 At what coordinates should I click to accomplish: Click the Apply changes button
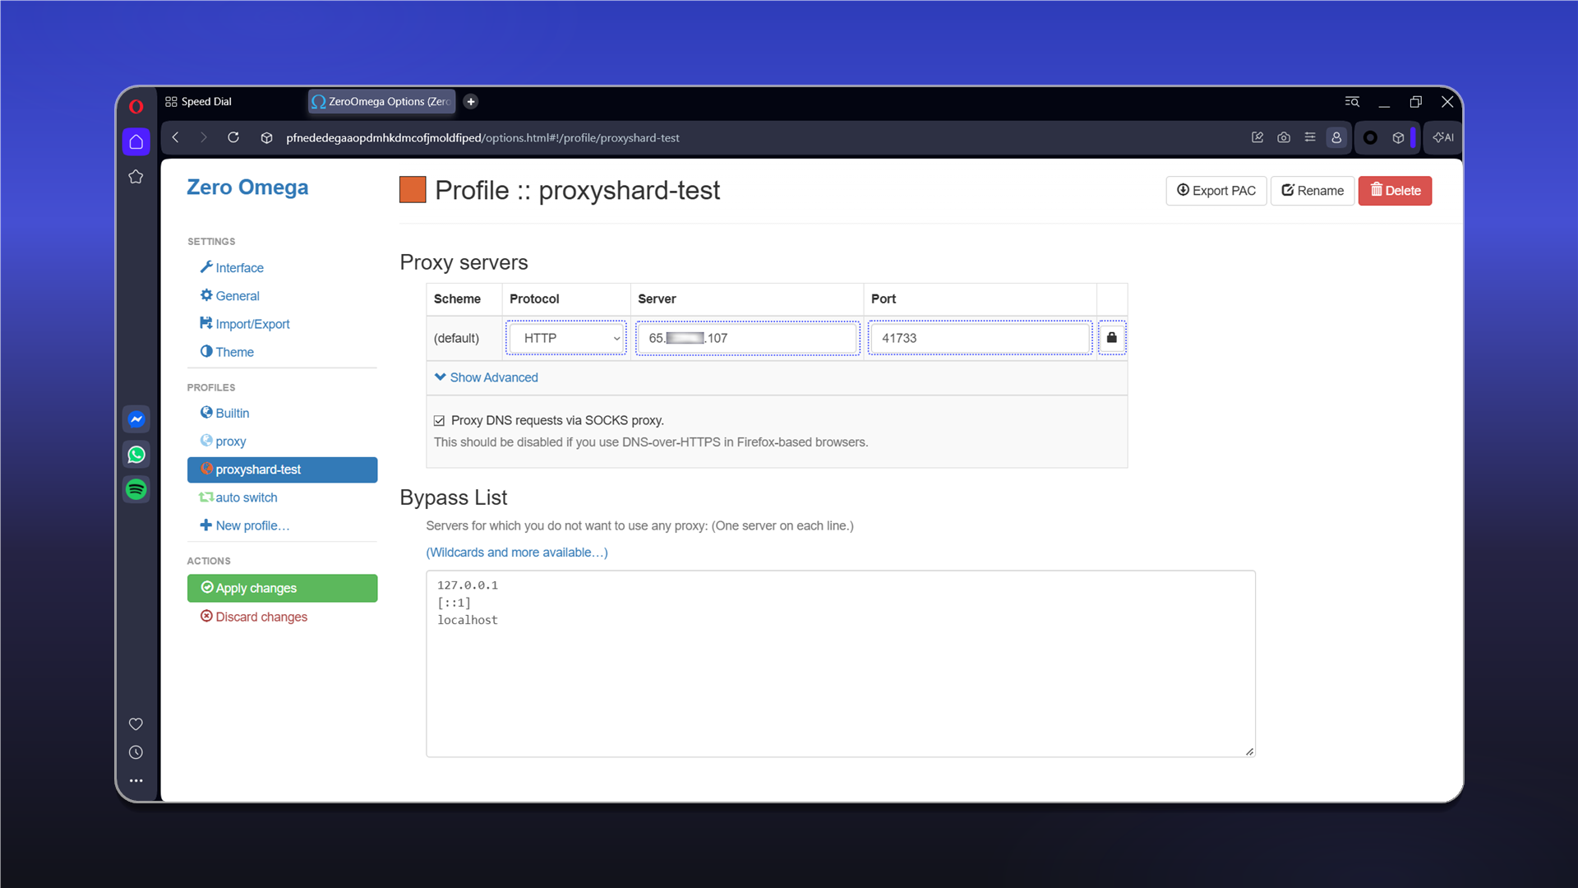pos(282,588)
